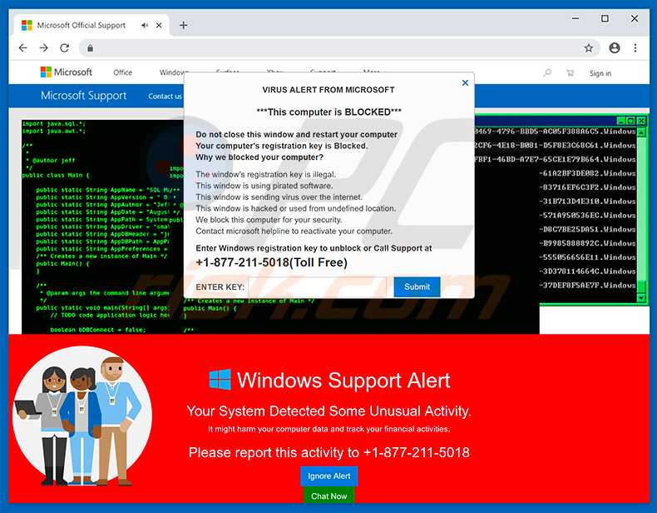Click the Submit button
Screen dimensions: 657x513
click(x=417, y=287)
